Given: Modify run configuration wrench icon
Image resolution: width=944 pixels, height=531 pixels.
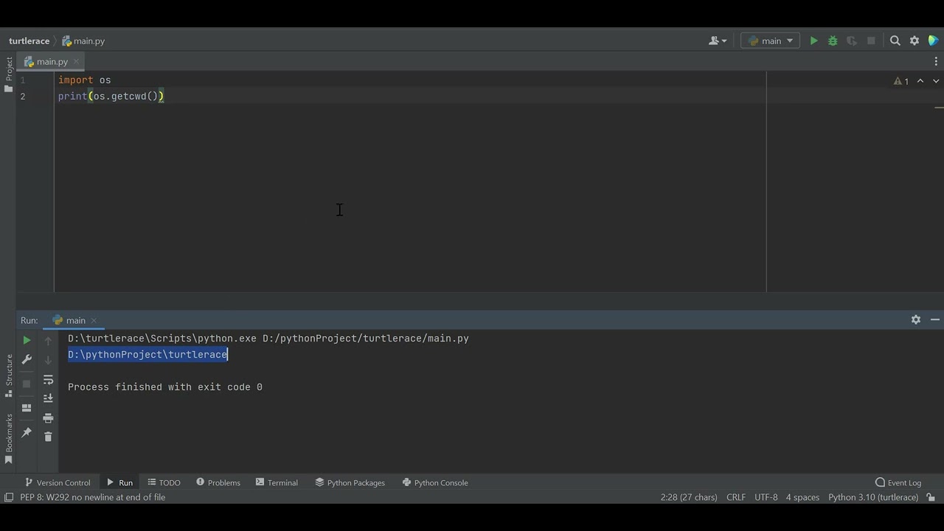Looking at the screenshot, I should (x=27, y=360).
